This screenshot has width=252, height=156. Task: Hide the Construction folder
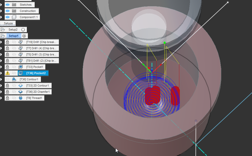(x=7, y=11)
